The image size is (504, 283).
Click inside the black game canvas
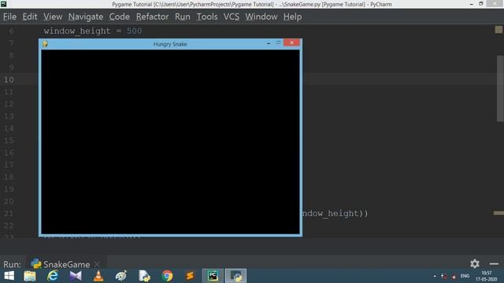click(x=170, y=141)
